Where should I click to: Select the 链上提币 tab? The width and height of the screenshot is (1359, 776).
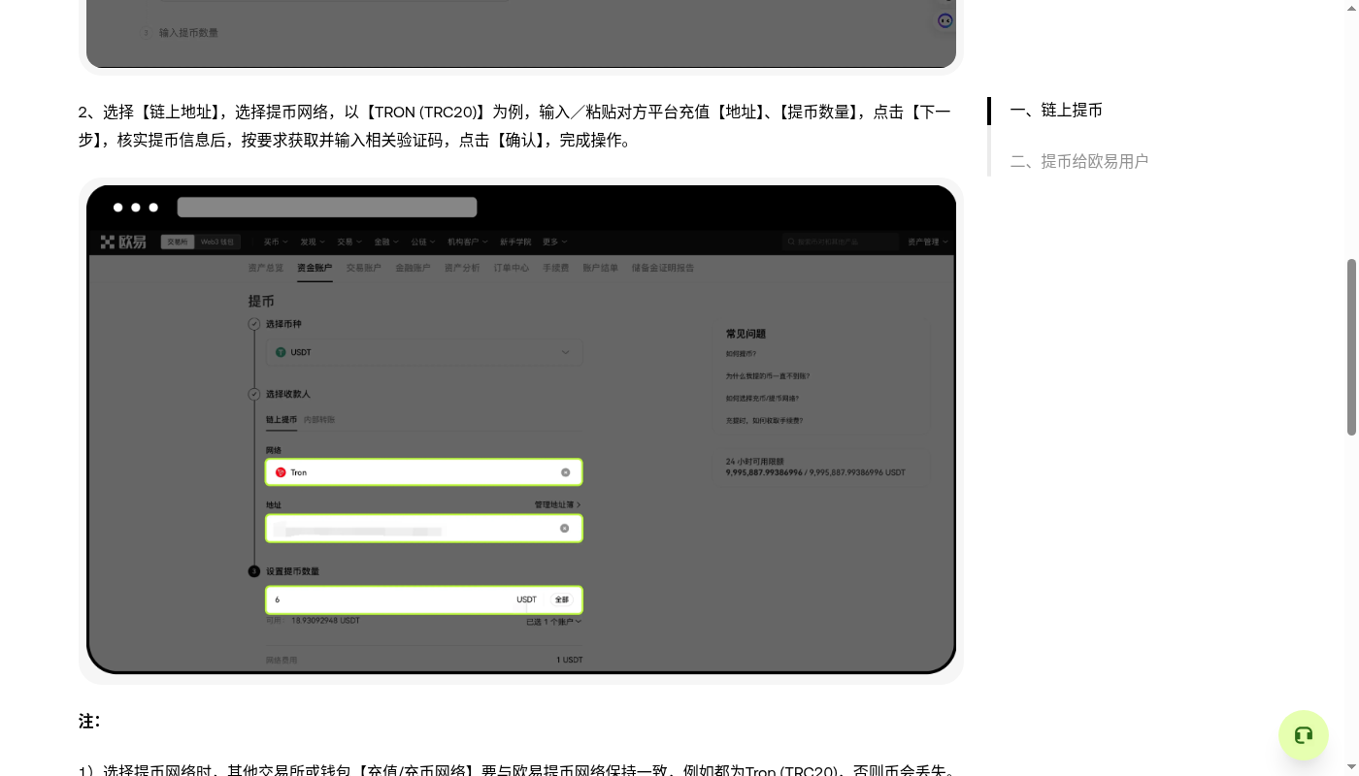[x=282, y=420]
